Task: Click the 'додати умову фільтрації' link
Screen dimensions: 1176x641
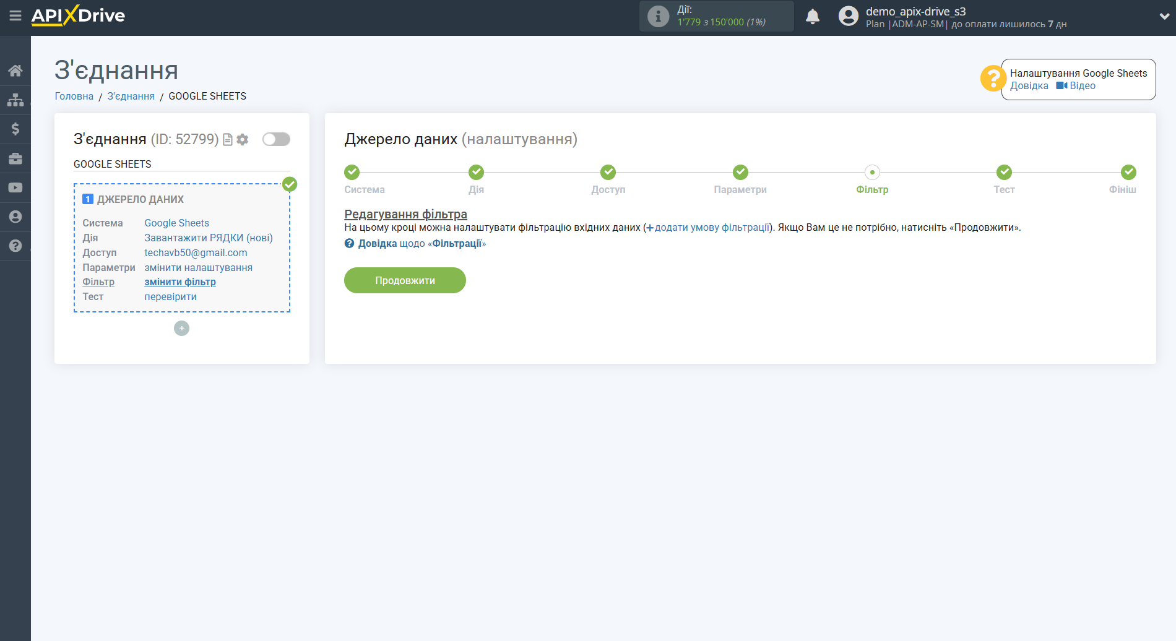Action: [711, 228]
